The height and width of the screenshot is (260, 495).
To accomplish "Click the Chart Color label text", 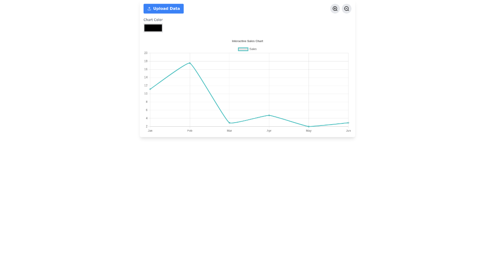I will [x=153, y=19].
